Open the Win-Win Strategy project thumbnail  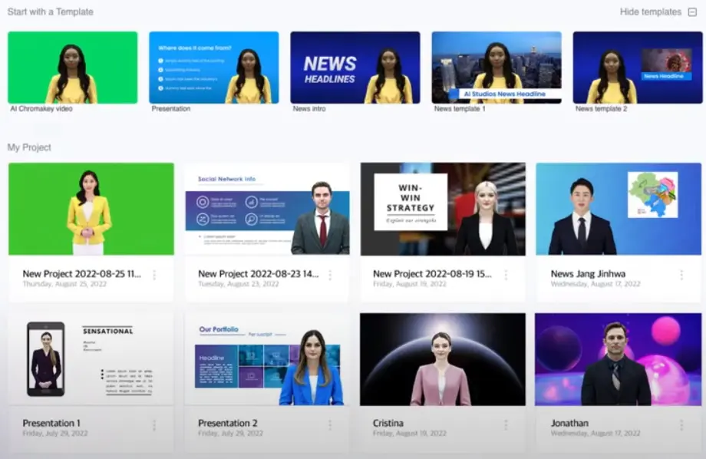tap(443, 209)
